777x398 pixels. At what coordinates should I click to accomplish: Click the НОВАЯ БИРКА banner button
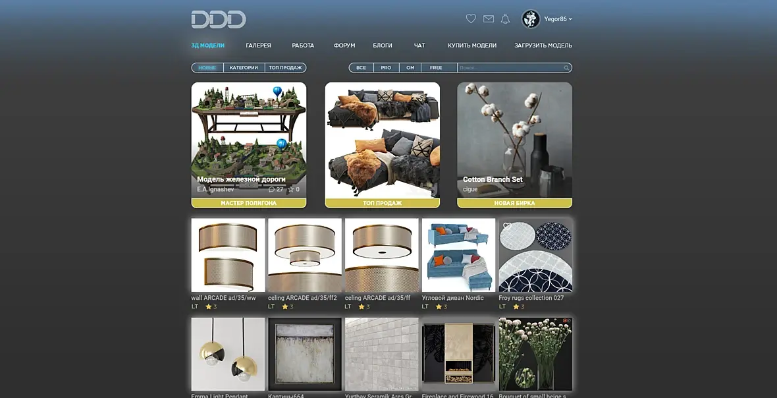pyautogui.click(x=514, y=203)
